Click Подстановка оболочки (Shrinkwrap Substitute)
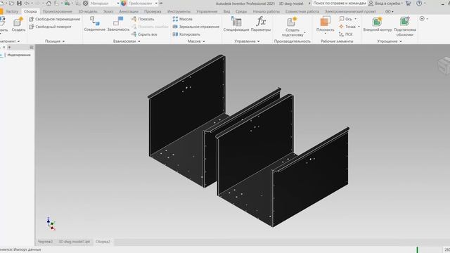This screenshot has width=450, height=253. pyautogui.click(x=405, y=26)
